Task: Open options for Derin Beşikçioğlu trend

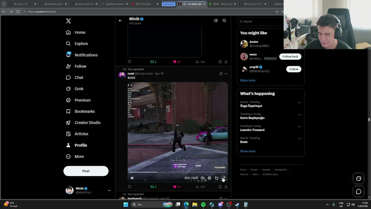Action: click(x=299, y=115)
